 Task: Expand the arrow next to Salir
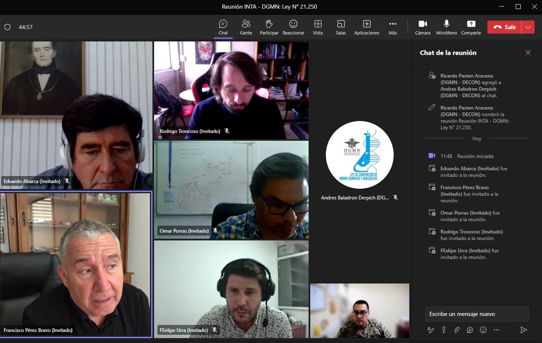pos(528,27)
